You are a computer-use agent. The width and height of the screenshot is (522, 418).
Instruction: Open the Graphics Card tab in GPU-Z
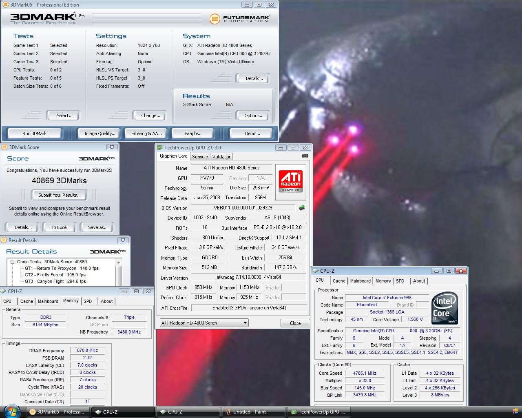[174, 156]
